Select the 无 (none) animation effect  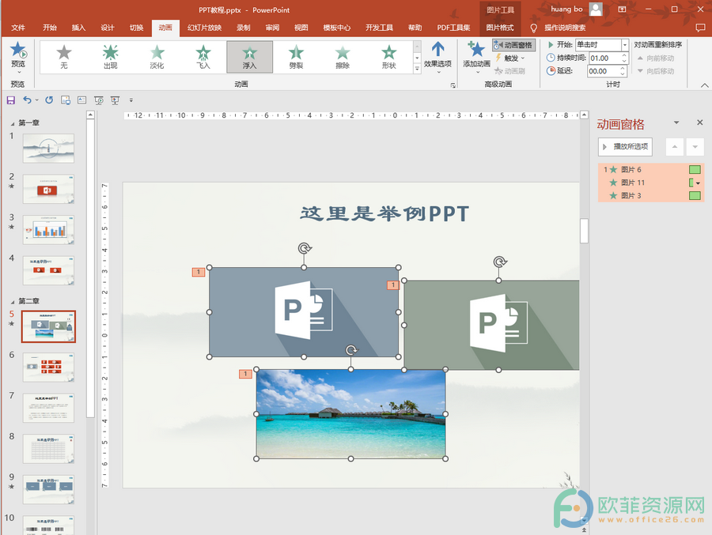pyautogui.click(x=64, y=57)
